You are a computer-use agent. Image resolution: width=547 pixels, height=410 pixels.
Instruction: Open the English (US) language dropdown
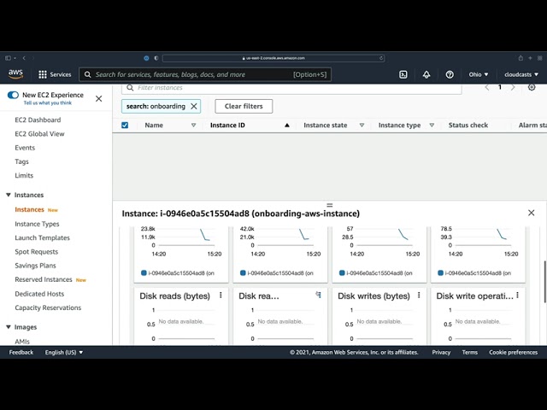[x=64, y=353]
